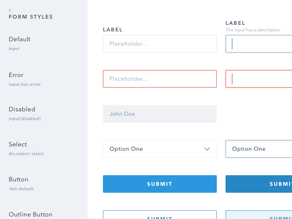This screenshot has height=219, width=292.
Task: Click the Disabled item in the navigation
Action: click(x=22, y=109)
